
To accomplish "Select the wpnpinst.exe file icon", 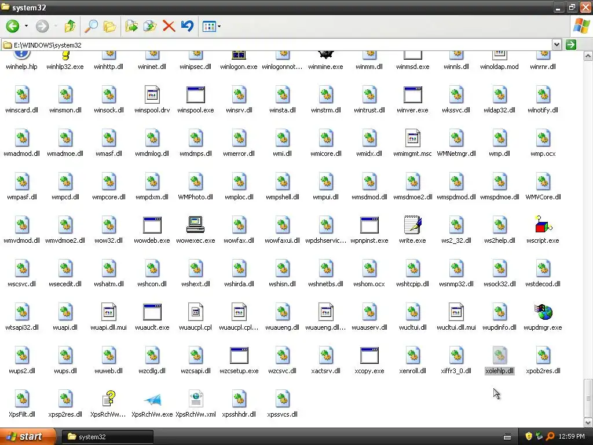I will coord(369,225).
